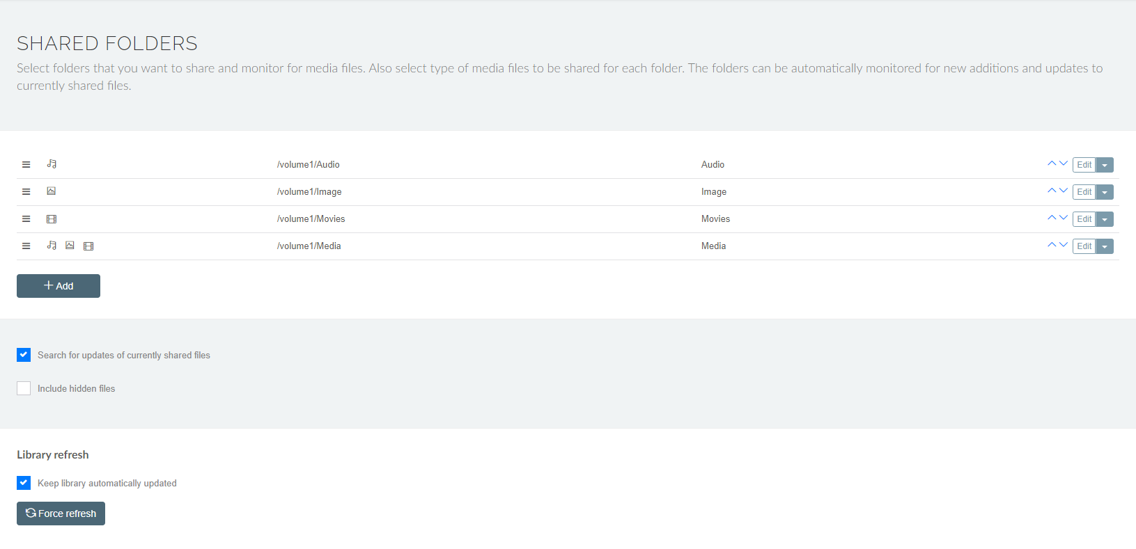1136x549 pixels.
Task: Click the music note icon in Audio row
Action: tap(52, 164)
